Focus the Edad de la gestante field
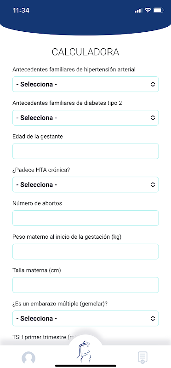Viewport: 171px width, 368px height. (85, 151)
